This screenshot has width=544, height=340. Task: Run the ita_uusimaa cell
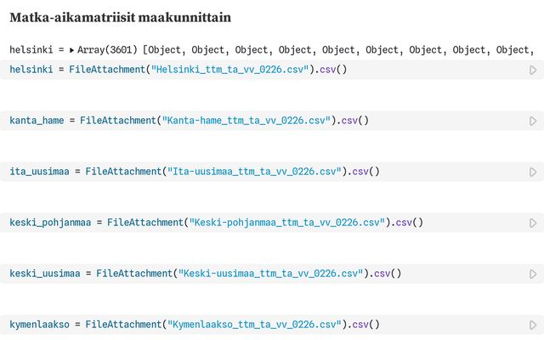(x=533, y=172)
